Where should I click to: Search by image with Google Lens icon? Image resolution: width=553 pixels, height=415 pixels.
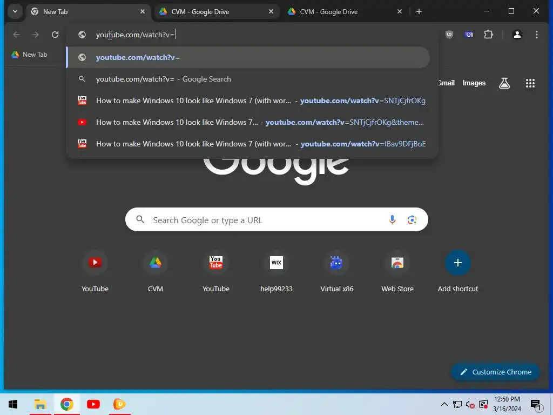(x=412, y=220)
